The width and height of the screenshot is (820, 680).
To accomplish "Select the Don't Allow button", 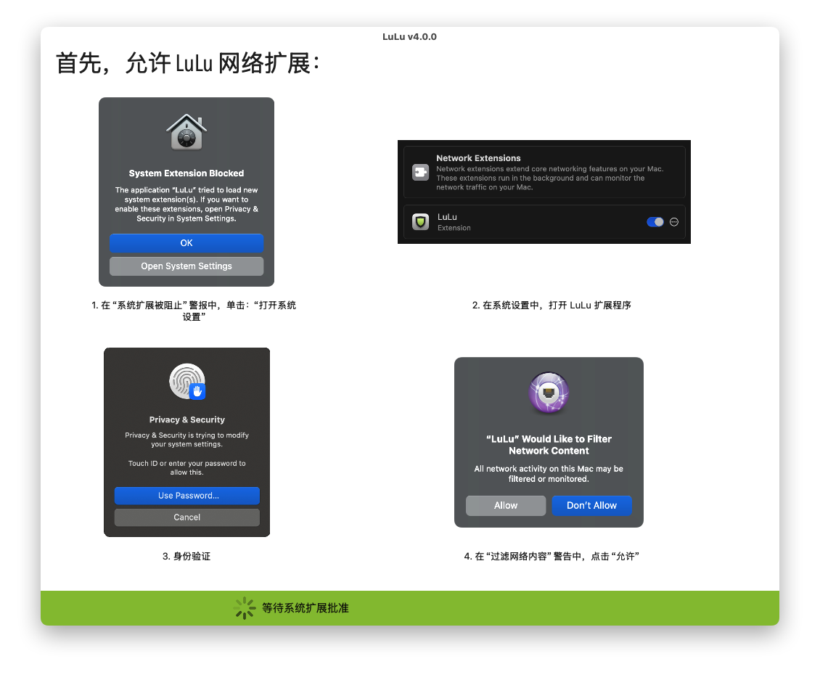I will coord(591,505).
